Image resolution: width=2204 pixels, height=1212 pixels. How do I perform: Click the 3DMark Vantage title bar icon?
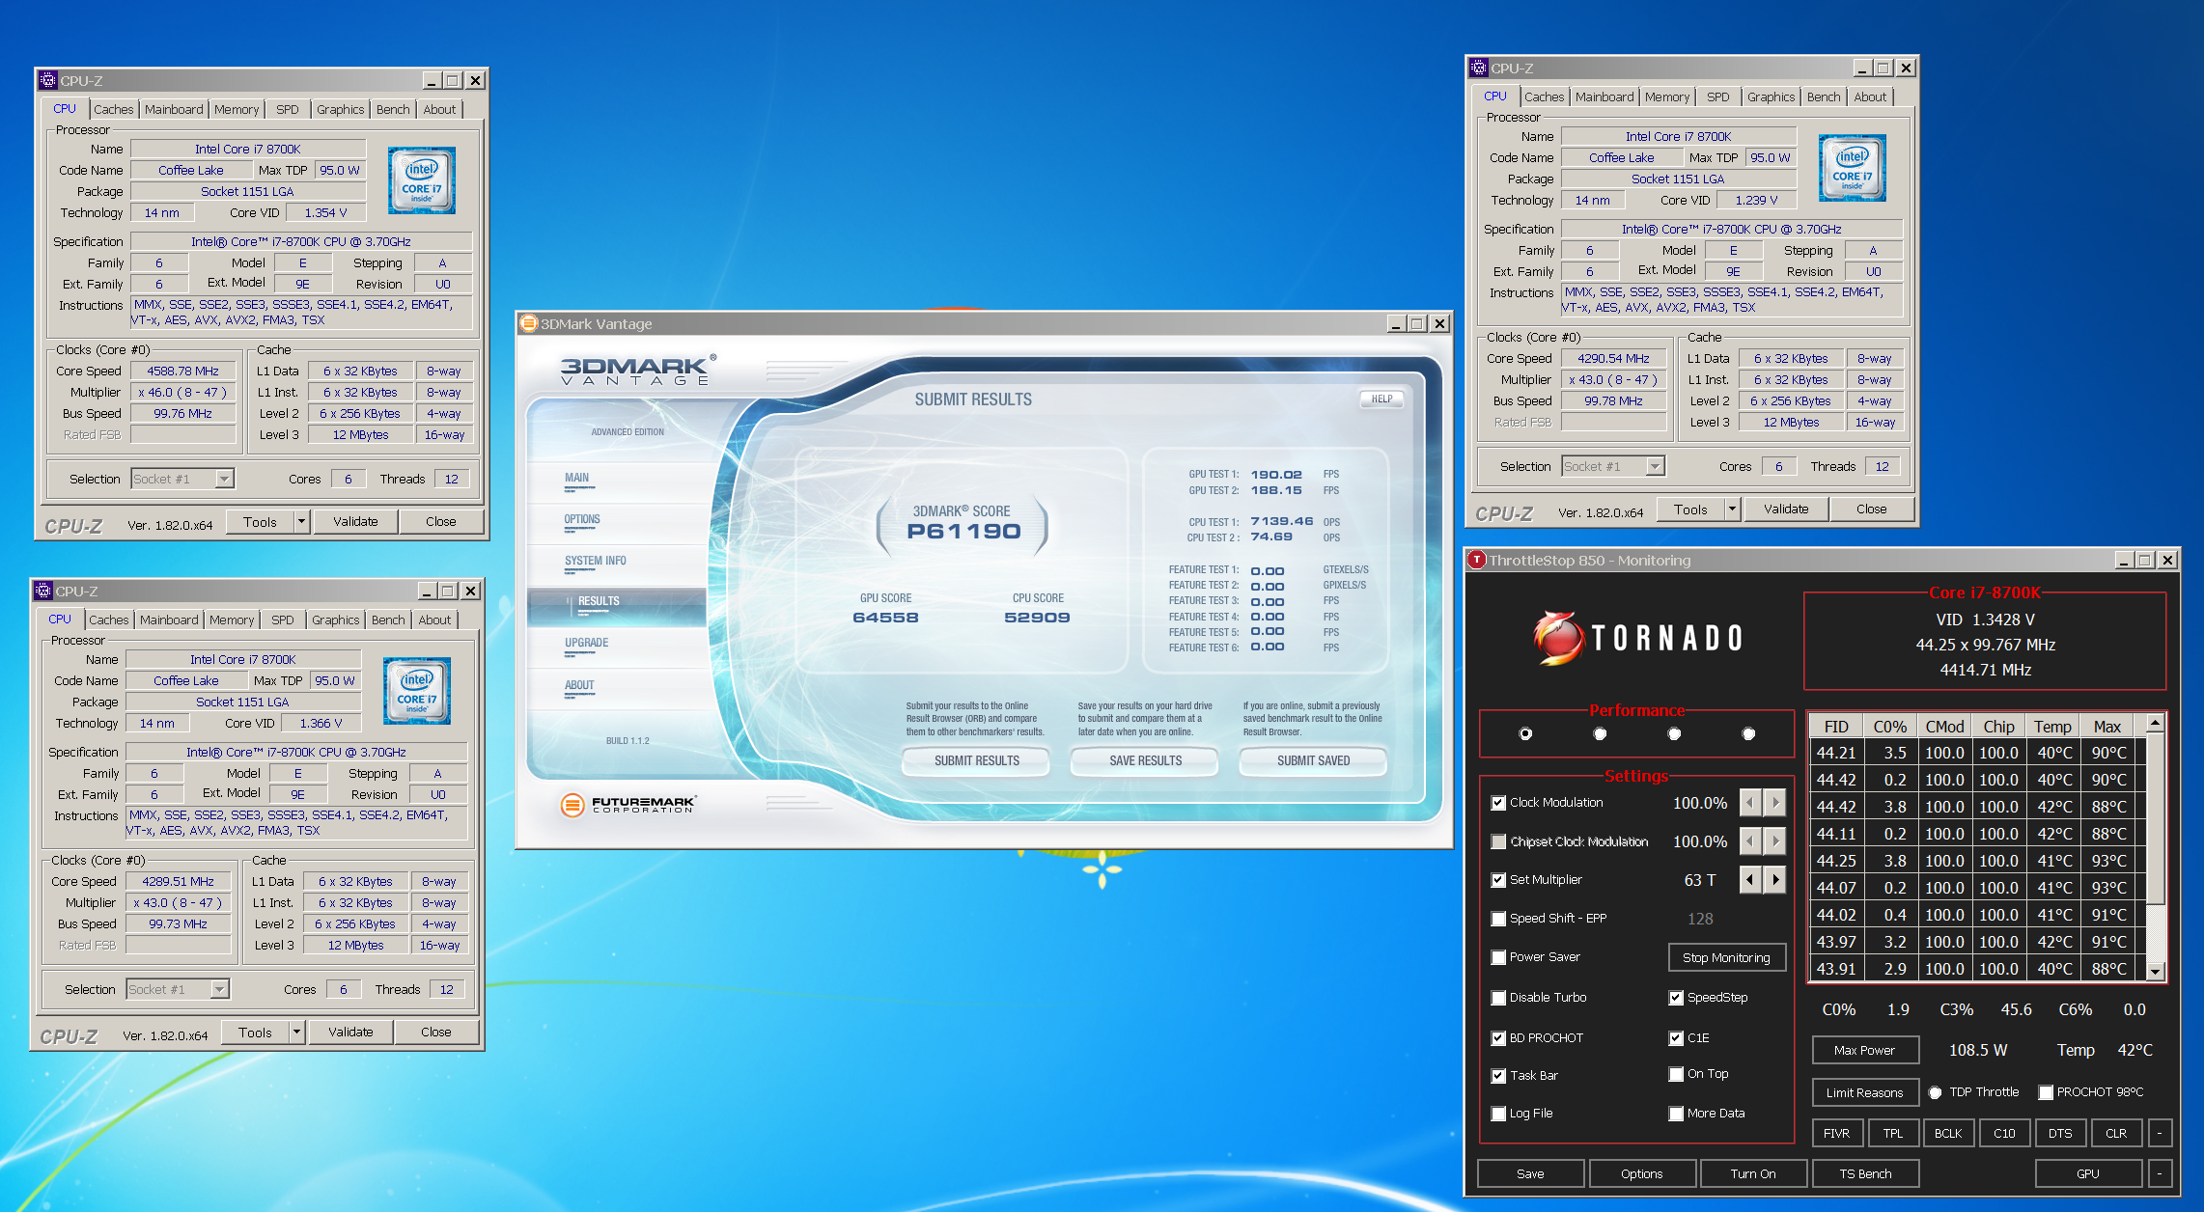coord(529,323)
